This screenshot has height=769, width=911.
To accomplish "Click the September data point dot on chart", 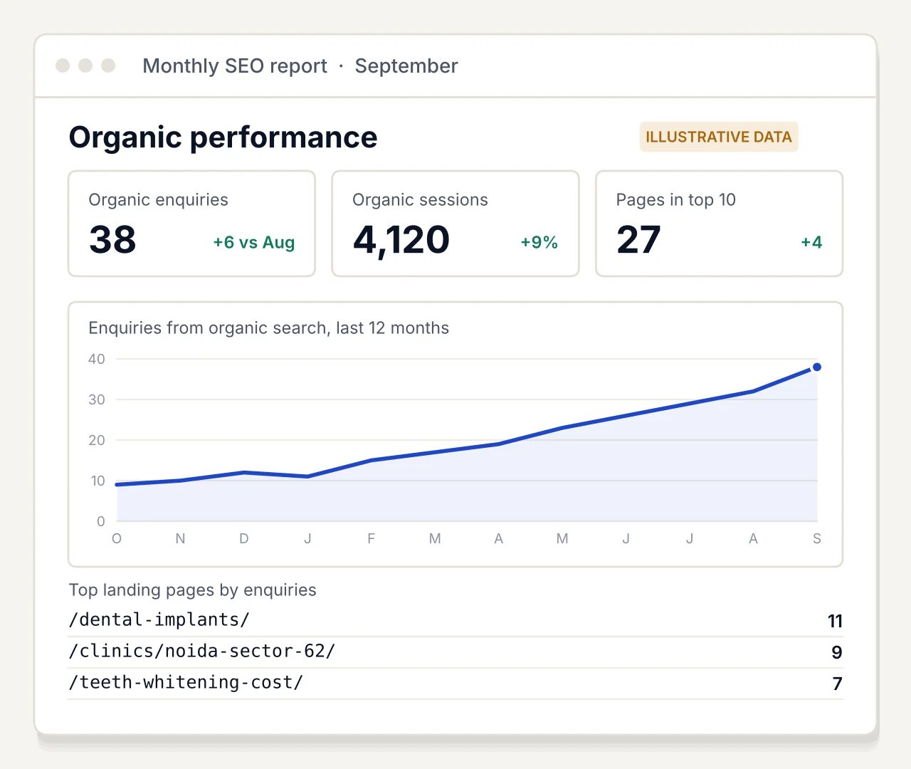I will [x=817, y=367].
